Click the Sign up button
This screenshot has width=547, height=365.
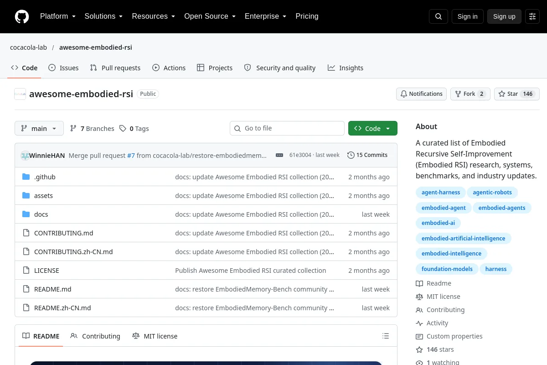(x=504, y=16)
